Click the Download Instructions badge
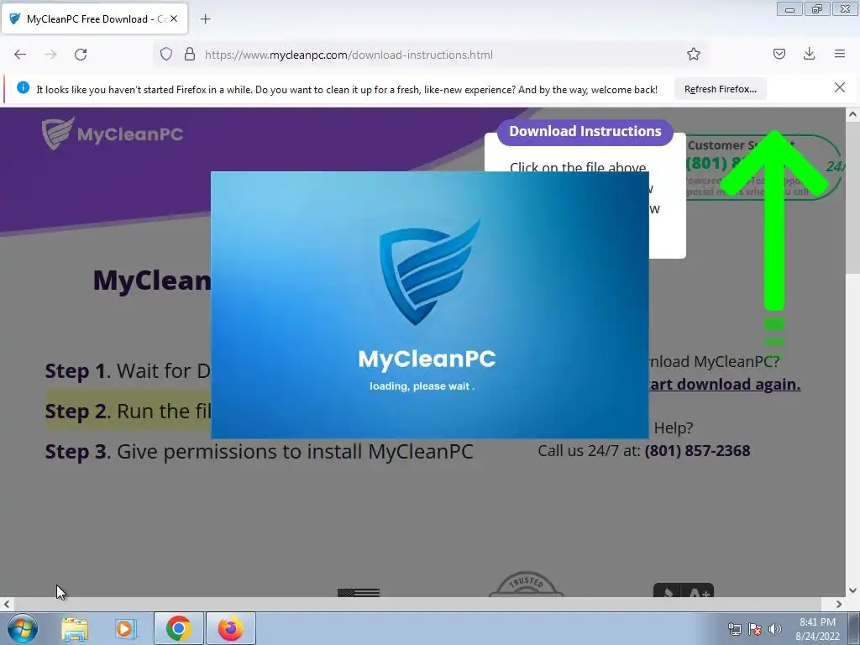Image resolution: width=860 pixels, height=645 pixels. (585, 132)
